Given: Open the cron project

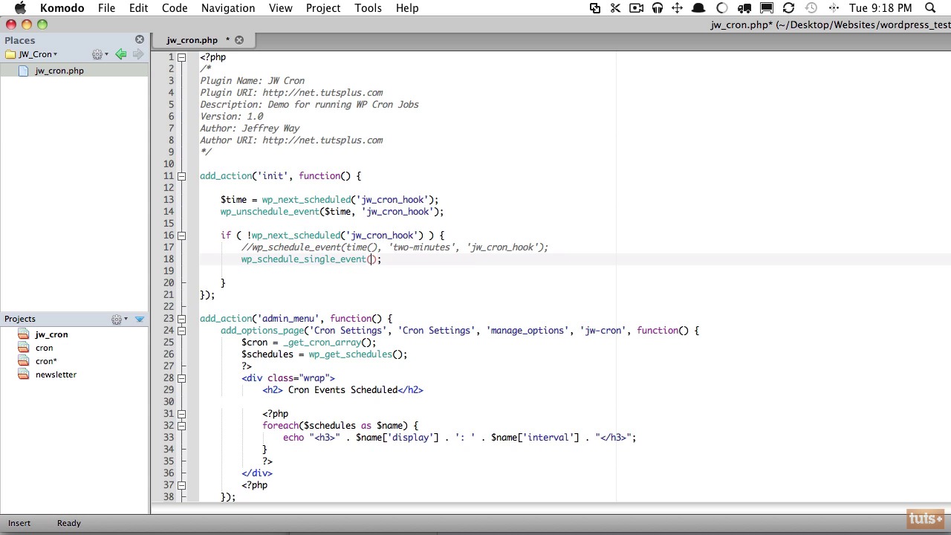Looking at the screenshot, I should click(44, 348).
